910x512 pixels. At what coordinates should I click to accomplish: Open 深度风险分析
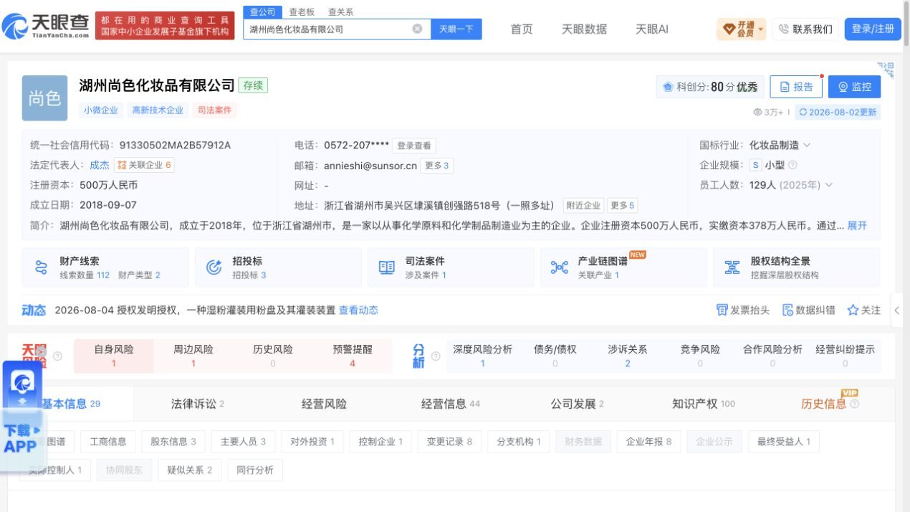pos(482,356)
